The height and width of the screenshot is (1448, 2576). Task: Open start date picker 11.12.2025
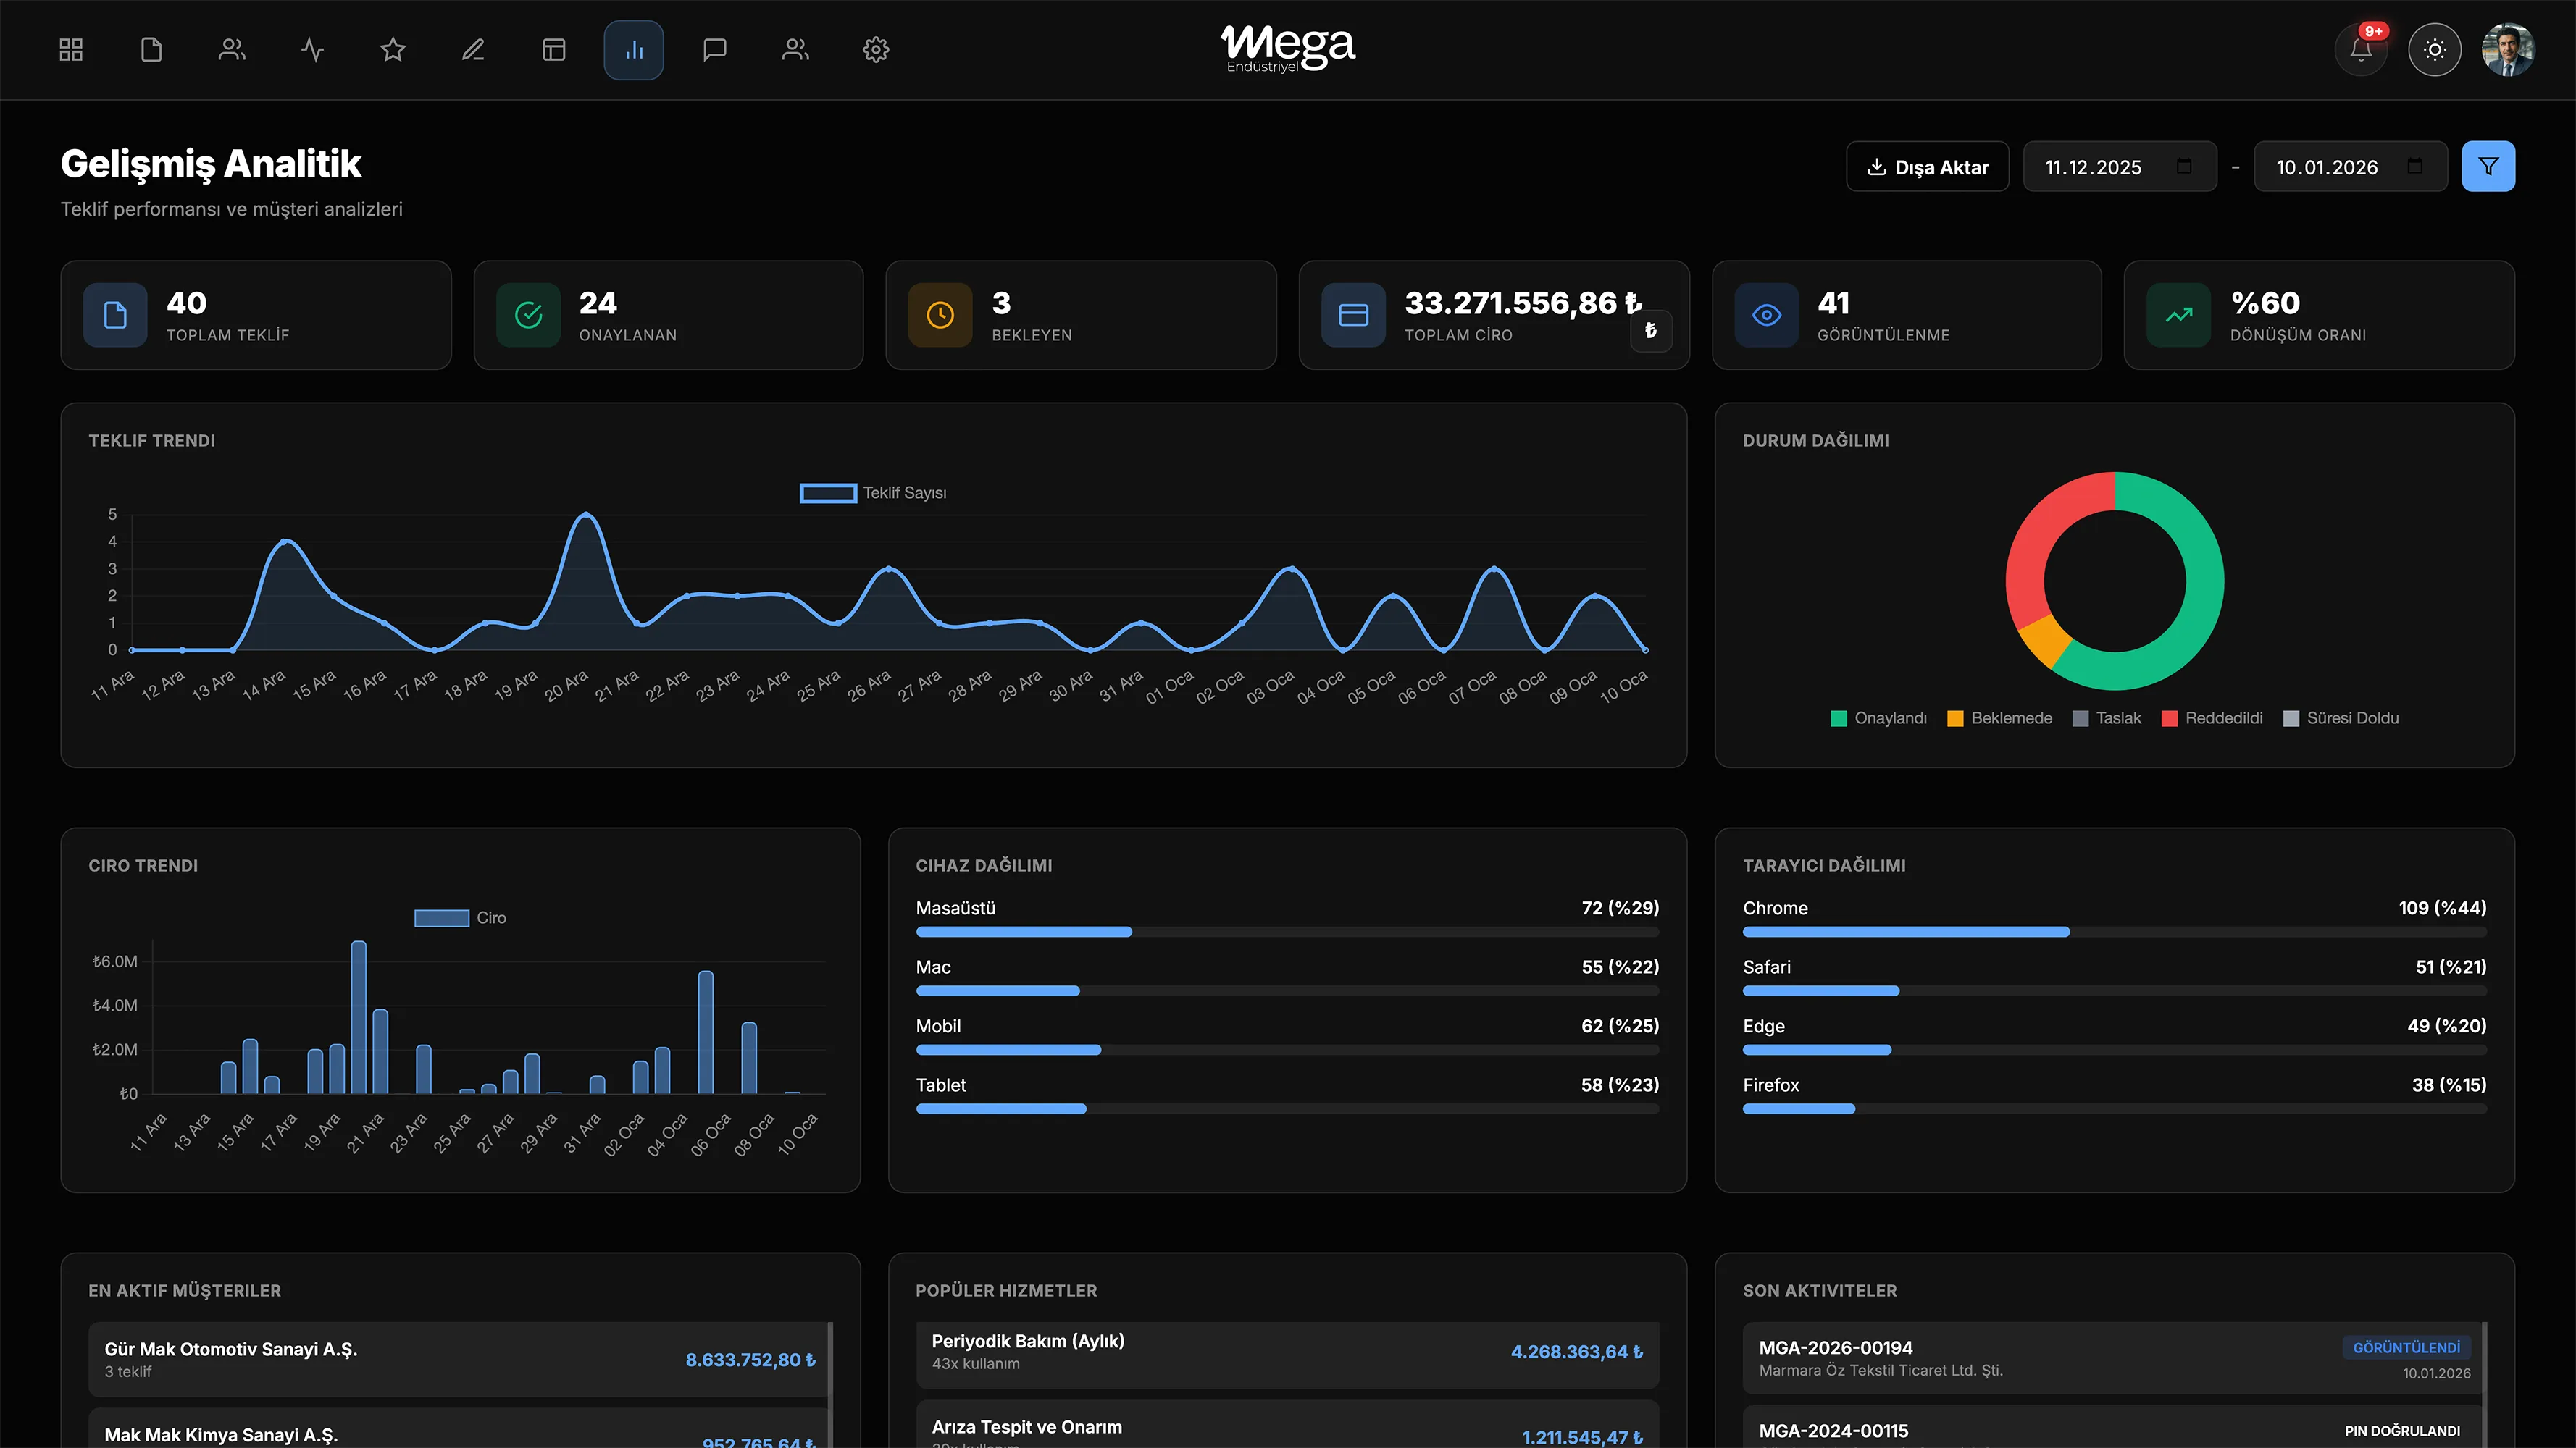tap(2183, 167)
